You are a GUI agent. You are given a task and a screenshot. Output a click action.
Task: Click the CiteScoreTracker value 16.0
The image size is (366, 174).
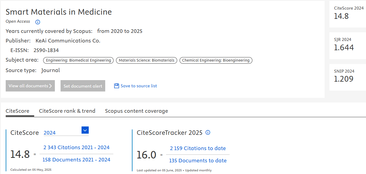pos(147,155)
